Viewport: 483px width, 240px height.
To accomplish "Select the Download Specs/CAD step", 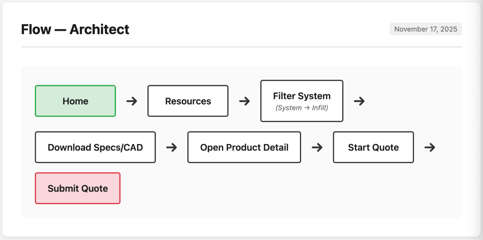I will [95, 147].
